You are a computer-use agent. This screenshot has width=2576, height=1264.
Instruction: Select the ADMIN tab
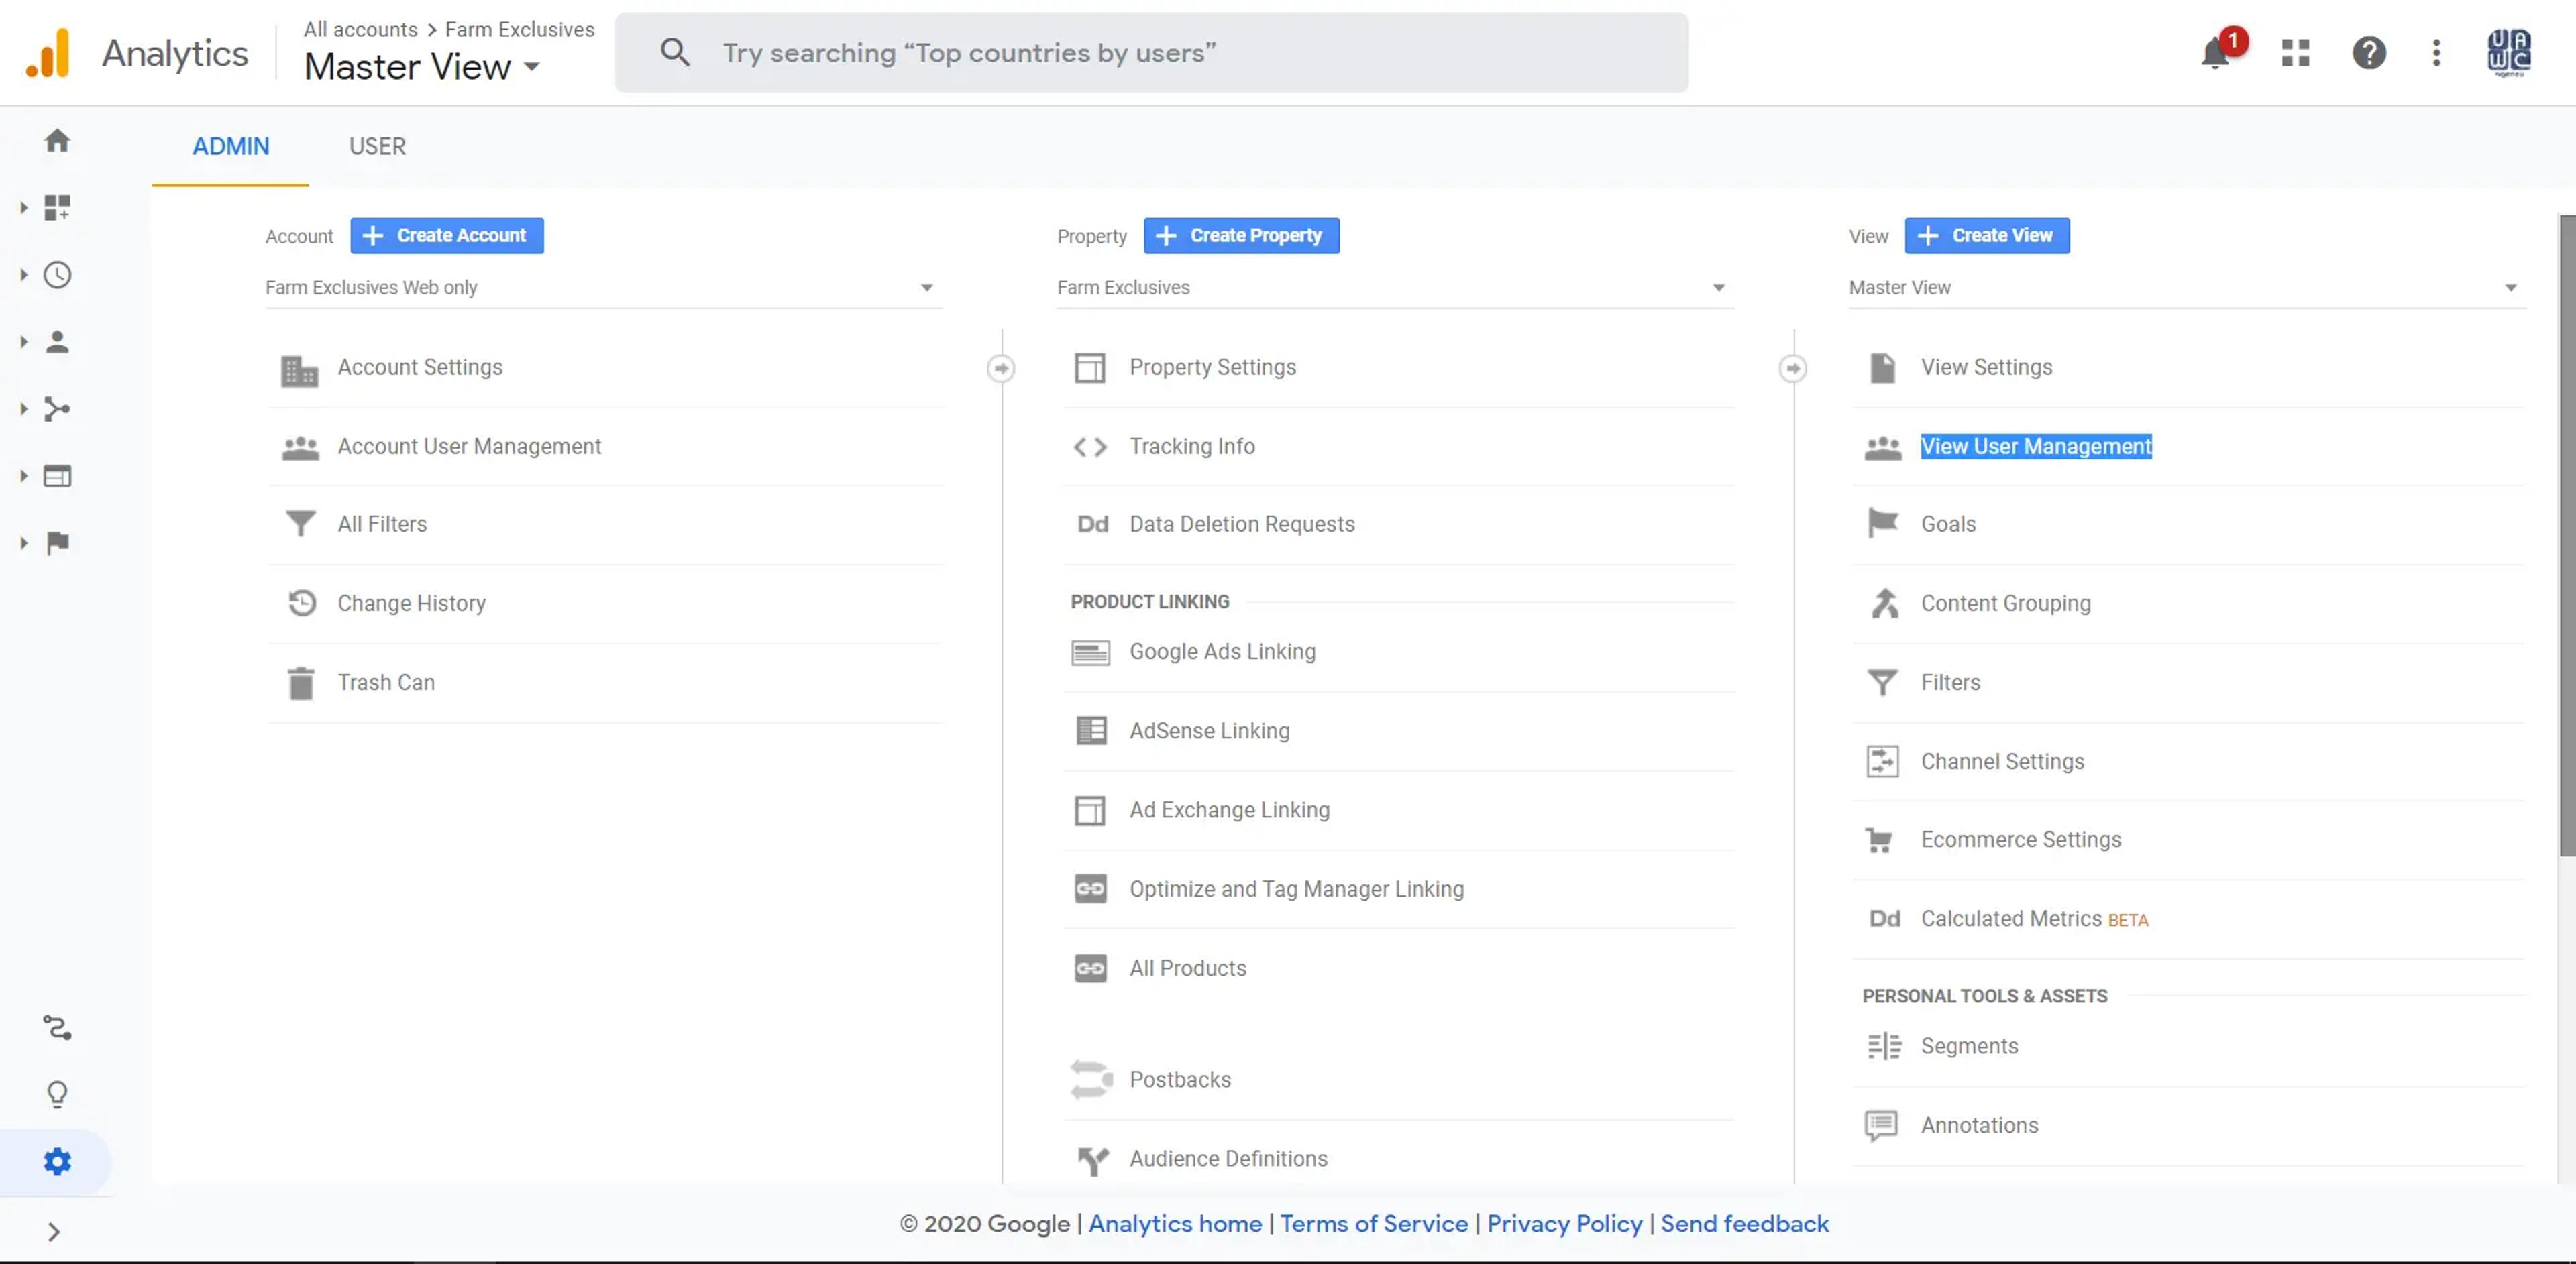click(230, 146)
